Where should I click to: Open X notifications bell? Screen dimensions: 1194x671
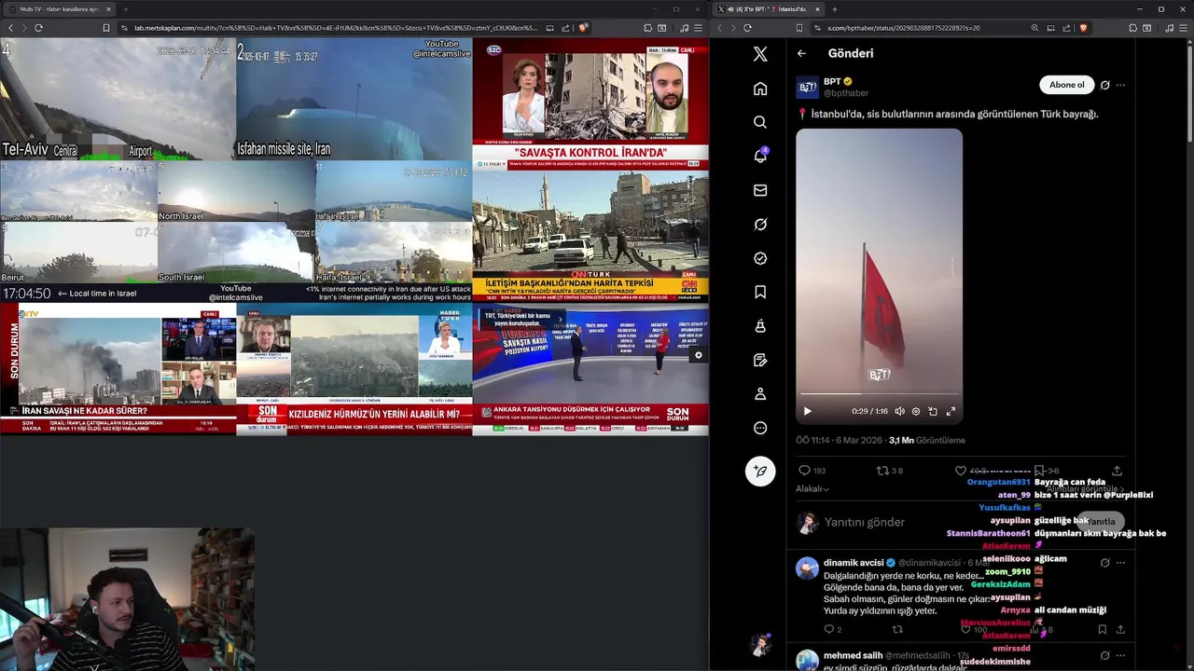[760, 156]
